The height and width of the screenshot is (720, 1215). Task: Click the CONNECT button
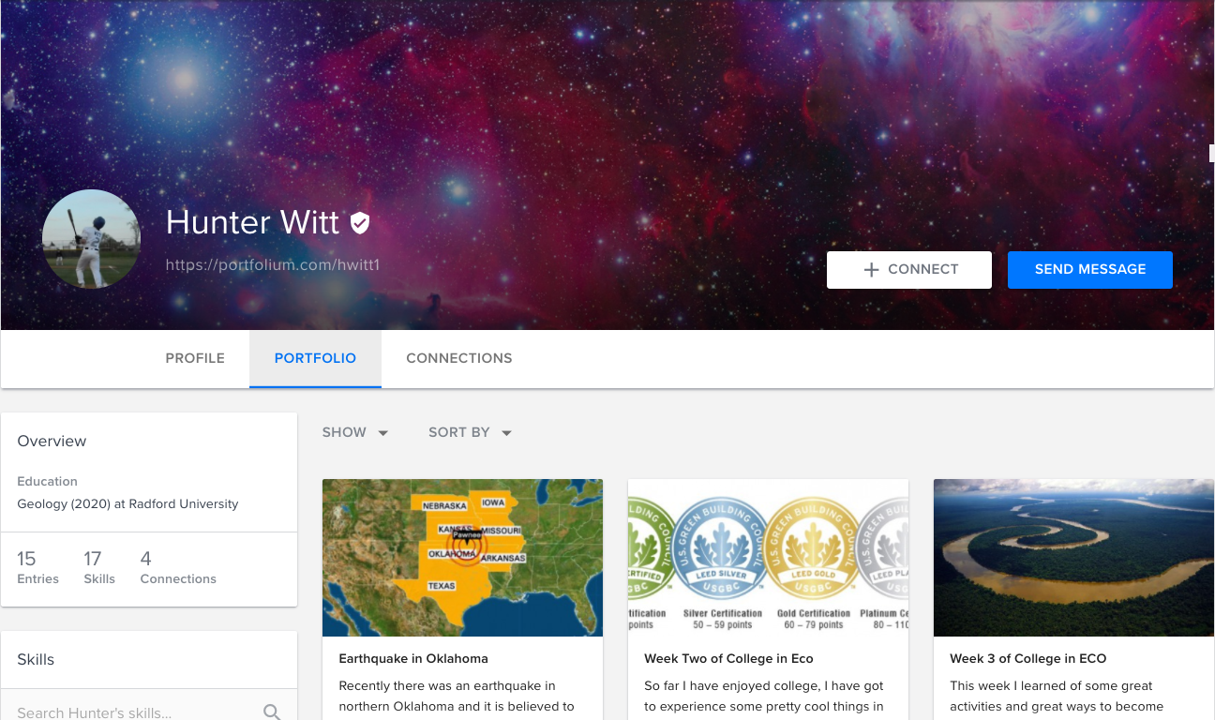pyautogui.click(x=909, y=269)
